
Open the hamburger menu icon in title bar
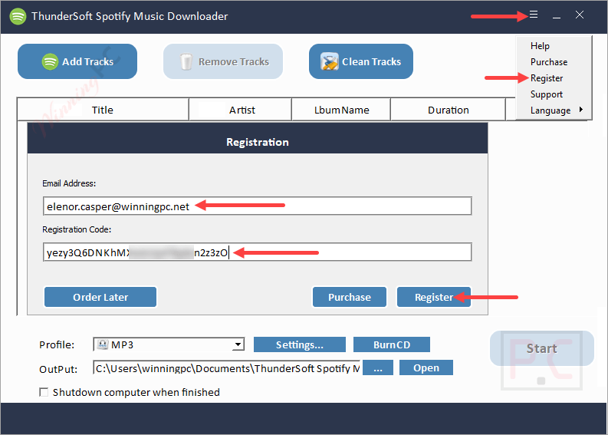[x=534, y=15]
